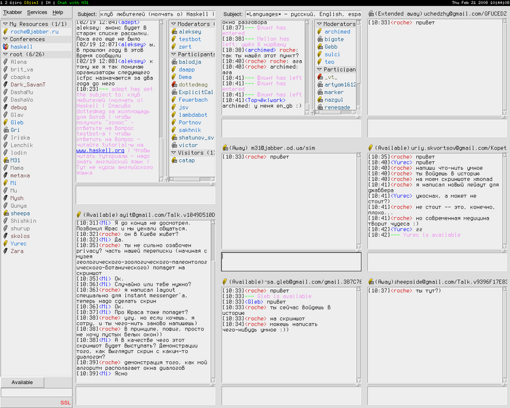Collapse Visitors list in Haskell conference
The image size is (510, 408).
point(173,152)
